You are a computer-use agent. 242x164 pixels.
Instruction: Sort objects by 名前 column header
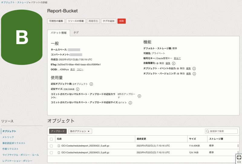(59, 139)
